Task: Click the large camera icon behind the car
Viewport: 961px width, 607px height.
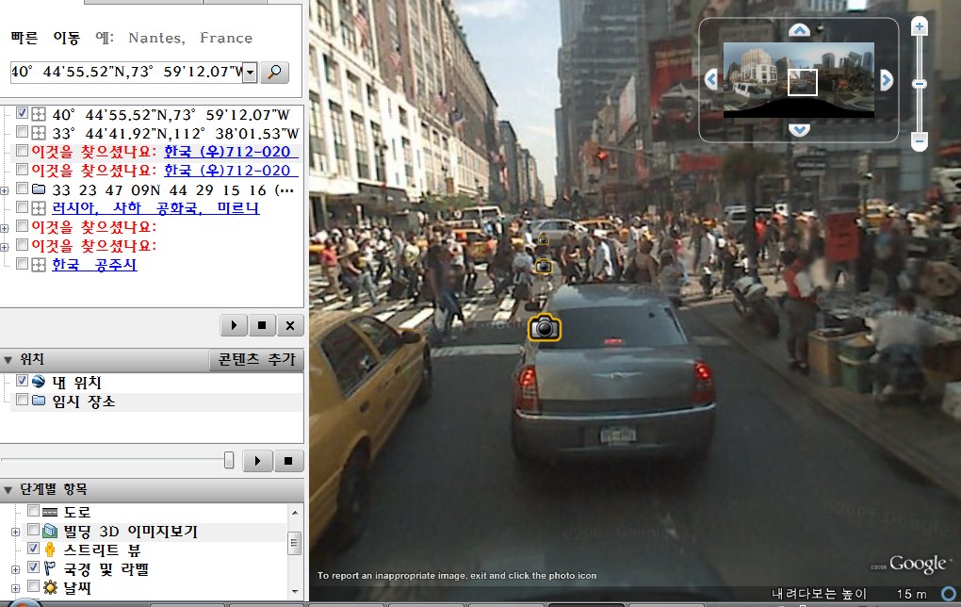Action: point(544,327)
